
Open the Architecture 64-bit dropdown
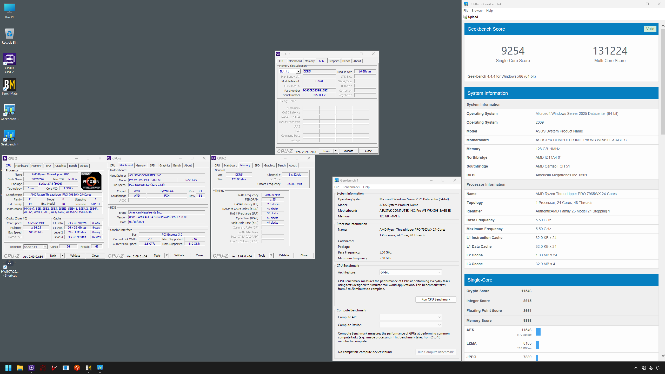click(x=410, y=272)
